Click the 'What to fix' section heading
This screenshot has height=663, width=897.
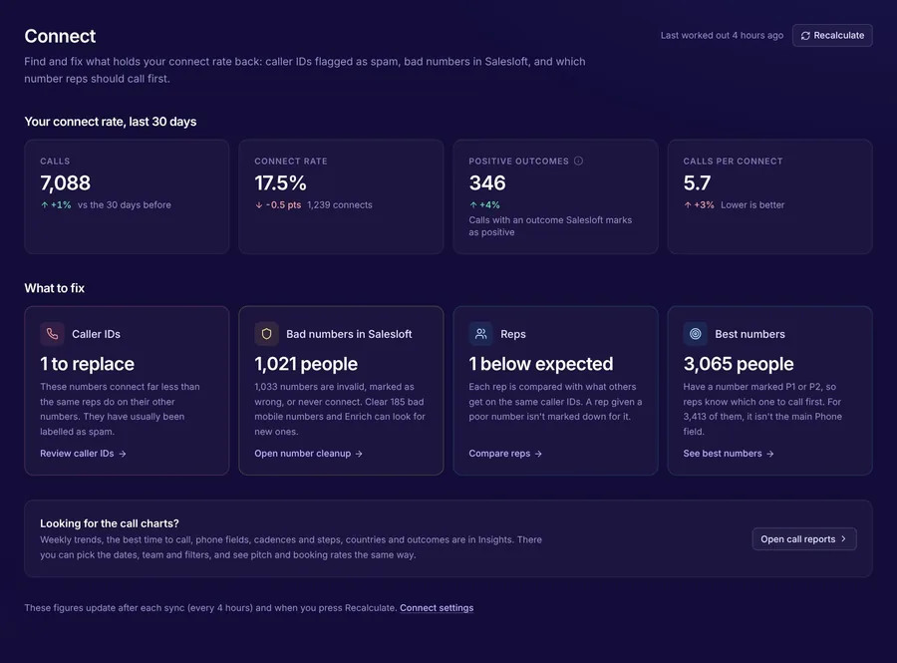coord(55,288)
